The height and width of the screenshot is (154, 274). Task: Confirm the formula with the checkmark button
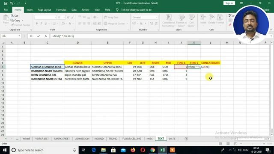pos(39,36)
